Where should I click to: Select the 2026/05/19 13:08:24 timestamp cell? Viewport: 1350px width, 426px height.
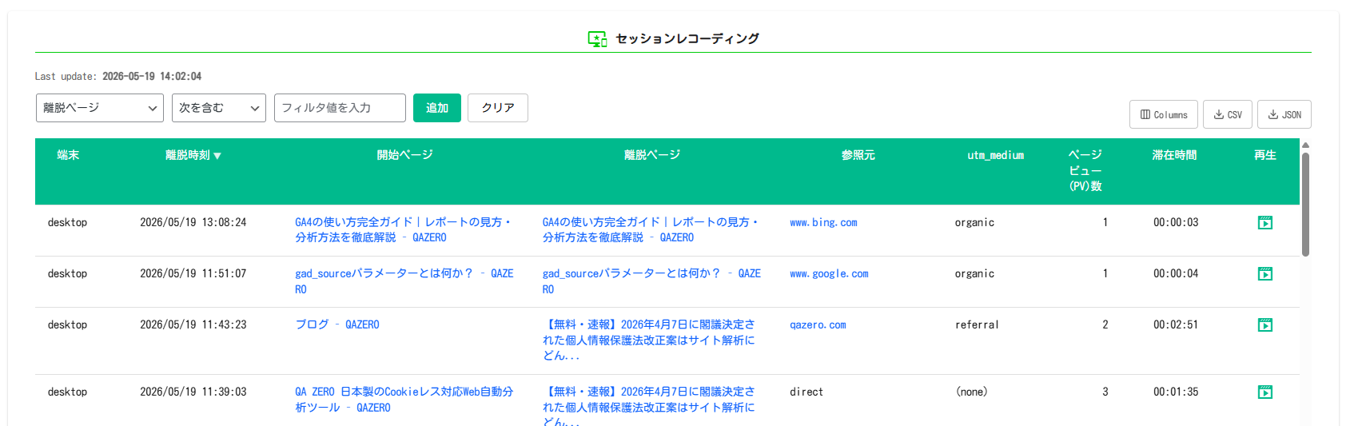pos(193,222)
